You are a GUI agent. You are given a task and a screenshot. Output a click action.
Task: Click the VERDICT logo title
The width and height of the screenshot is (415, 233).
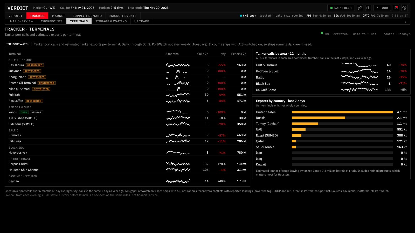click(x=18, y=8)
